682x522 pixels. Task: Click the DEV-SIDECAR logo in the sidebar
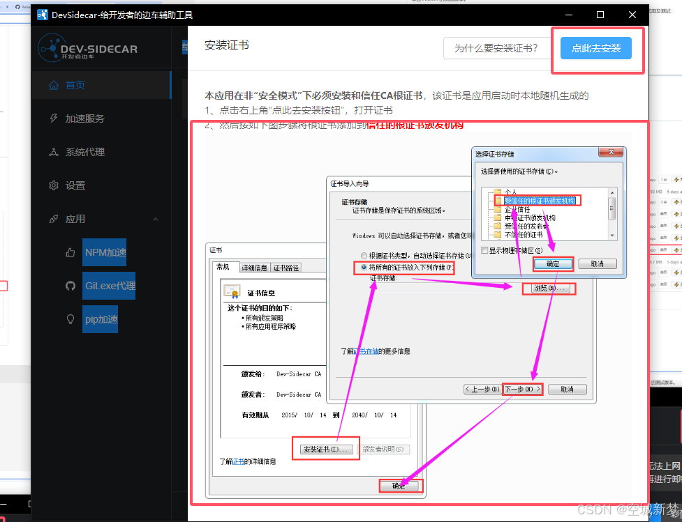coord(88,48)
